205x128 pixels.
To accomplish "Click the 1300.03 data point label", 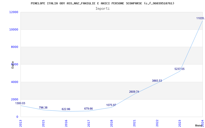I will tap(20, 103).
